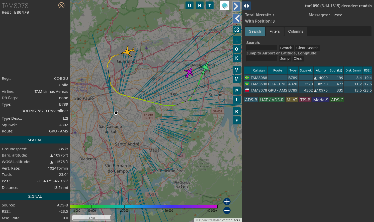Open the map layers selector icon
The image size is (374, 222).
[225, 6]
